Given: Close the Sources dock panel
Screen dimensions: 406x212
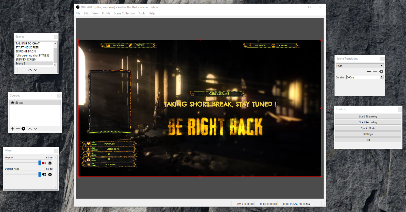Looking at the screenshot, I should (x=59, y=96).
